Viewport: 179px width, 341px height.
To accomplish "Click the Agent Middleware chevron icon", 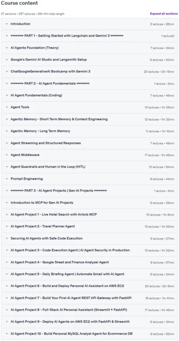I will pos(7,155).
